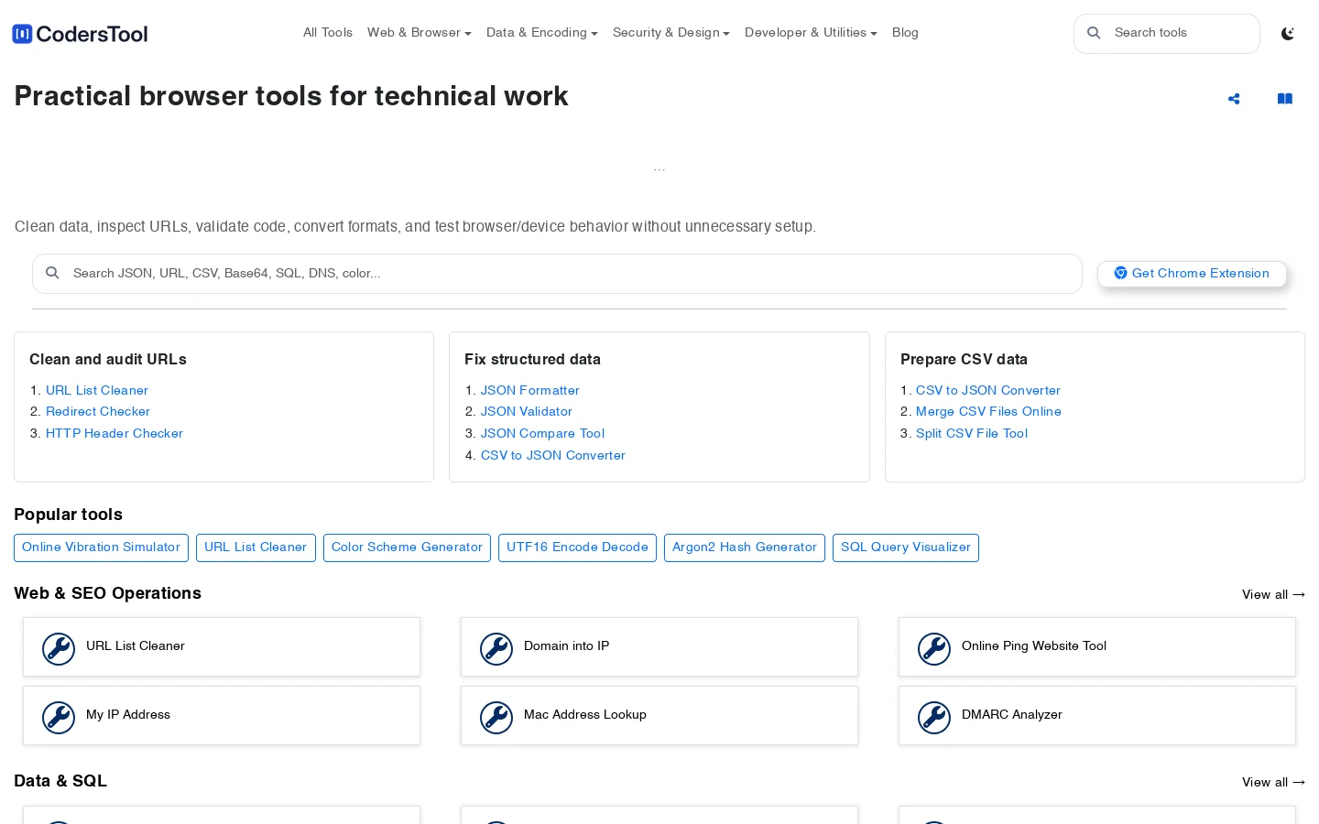Open the Merge CSV Files Online link
The image size is (1319, 824).
988,412
